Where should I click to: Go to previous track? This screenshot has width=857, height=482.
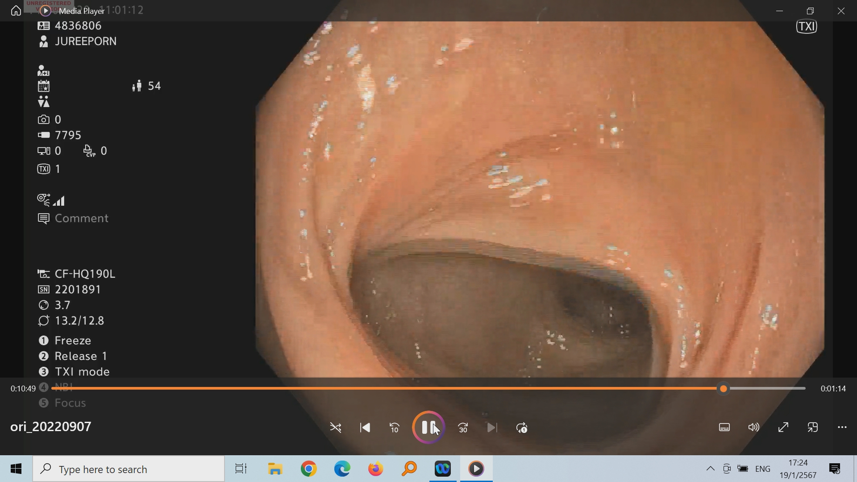[x=365, y=428]
